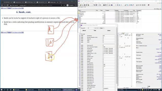Click the Go To Offset arrow icon
Image resolution: width=162 pixels, height=91 pixels.
[116, 5]
